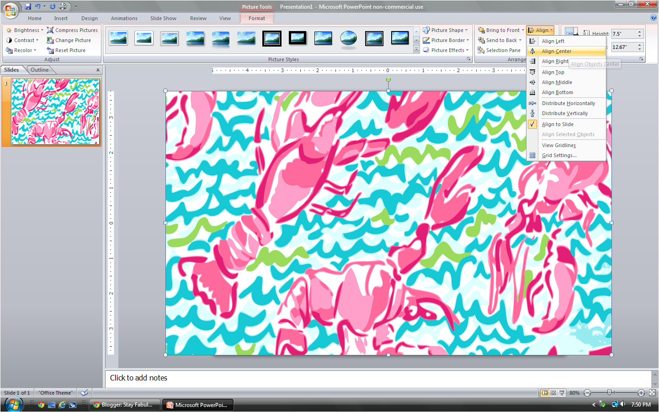659x412 pixels.
Task: Start the Slide Show view icon
Action: point(562,393)
